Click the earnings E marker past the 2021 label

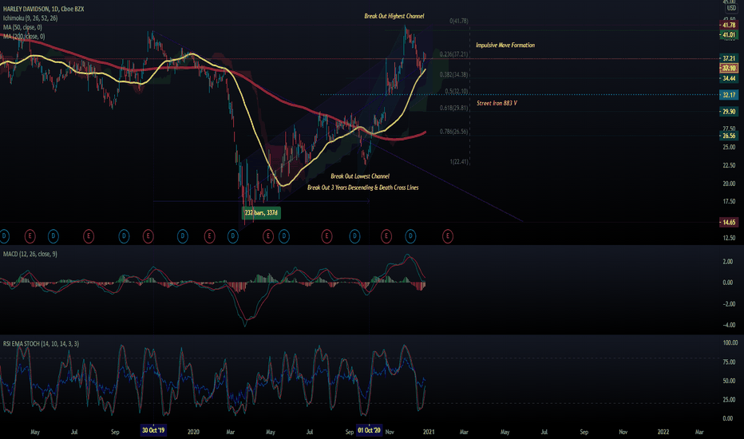pyautogui.click(x=448, y=236)
